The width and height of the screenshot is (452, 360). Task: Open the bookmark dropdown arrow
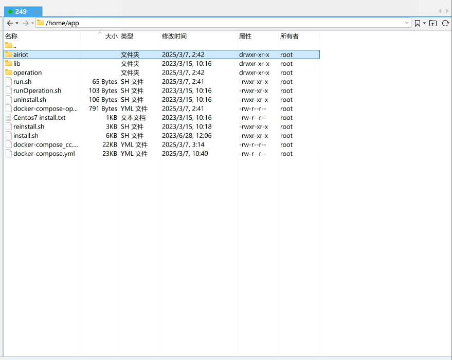pos(424,23)
